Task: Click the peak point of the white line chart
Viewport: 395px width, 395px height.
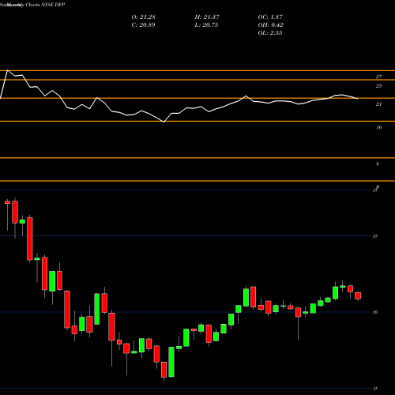Action: pos(7,70)
